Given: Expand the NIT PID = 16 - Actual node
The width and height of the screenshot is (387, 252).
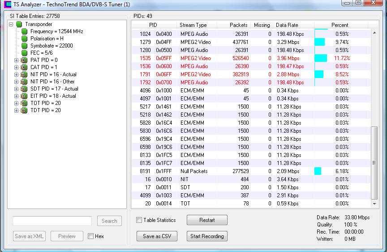Looking at the screenshot, I should [x=17, y=74].
